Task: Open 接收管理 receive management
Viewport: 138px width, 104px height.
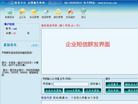Action: (x=58, y=14)
